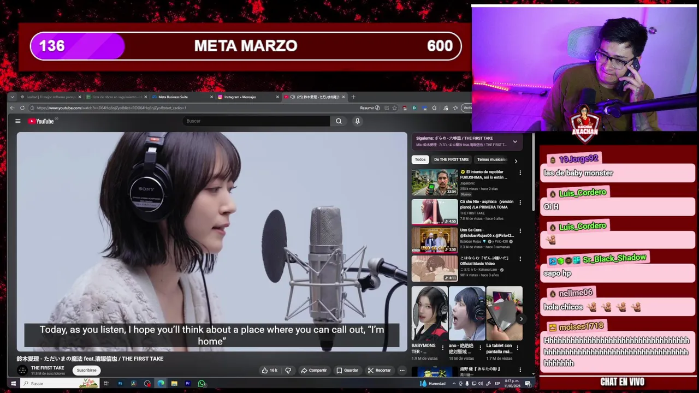The image size is (699, 393).
Task: Open Photoshop from the taskbar
Action: 120,384
